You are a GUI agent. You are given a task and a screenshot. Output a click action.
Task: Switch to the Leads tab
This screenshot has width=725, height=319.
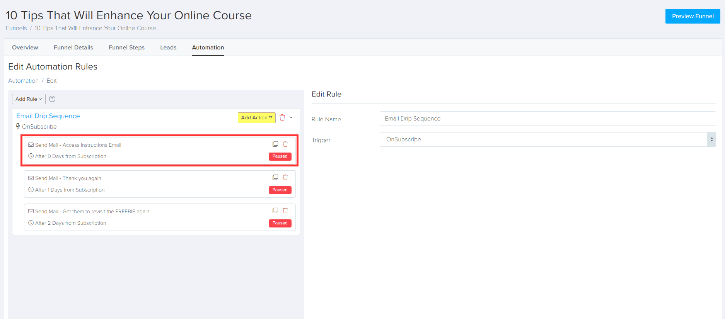pyautogui.click(x=168, y=48)
